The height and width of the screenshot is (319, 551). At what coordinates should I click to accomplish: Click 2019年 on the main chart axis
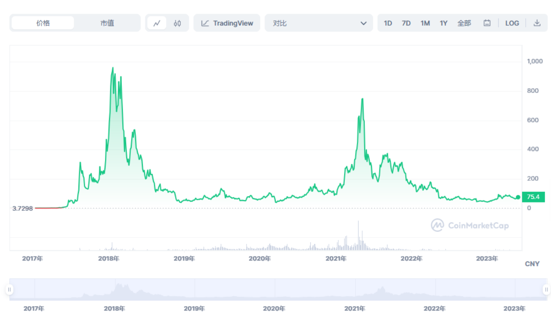tap(184, 258)
